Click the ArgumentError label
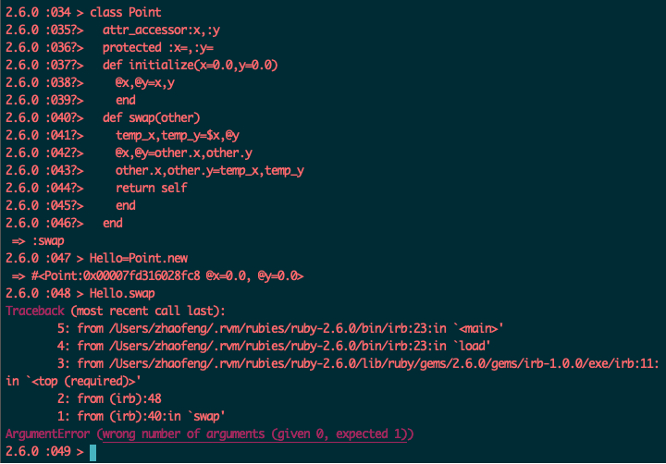The height and width of the screenshot is (464, 666). pos(47,433)
